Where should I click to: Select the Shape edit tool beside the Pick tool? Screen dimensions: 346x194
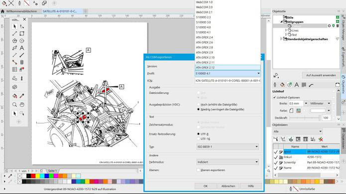[22, 26]
